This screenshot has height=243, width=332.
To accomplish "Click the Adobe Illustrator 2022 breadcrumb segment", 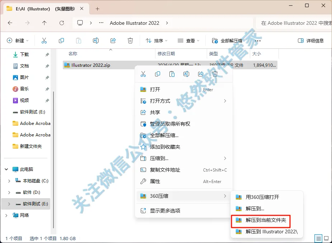I will pos(135,23).
